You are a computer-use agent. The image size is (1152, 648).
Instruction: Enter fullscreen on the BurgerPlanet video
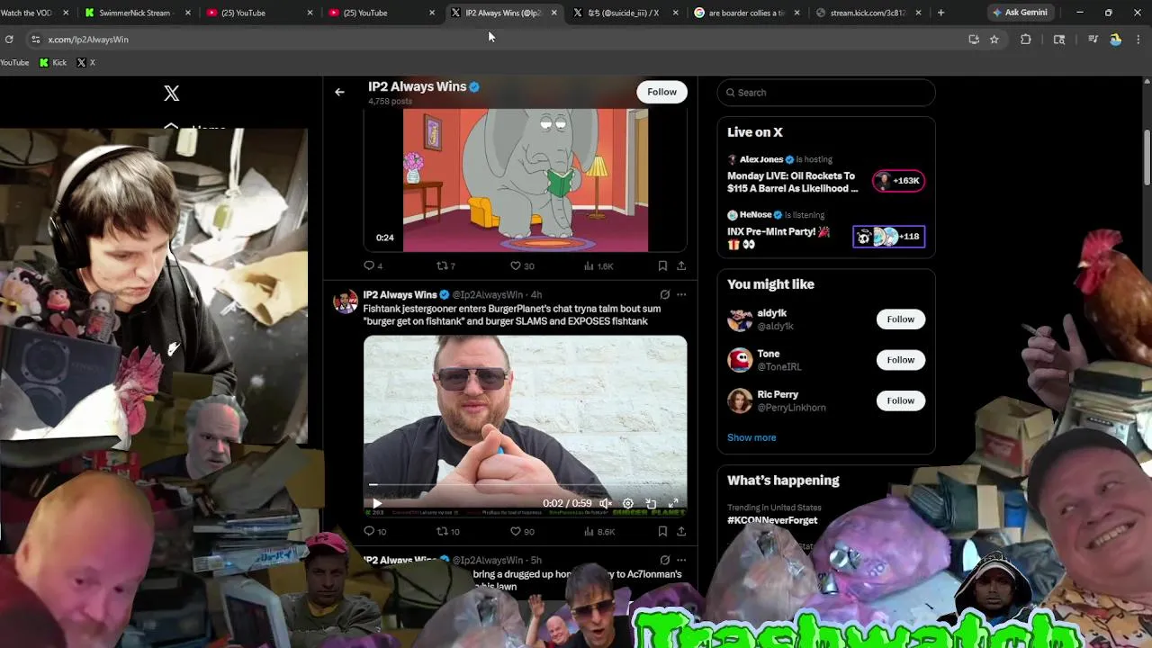pos(673,504)
